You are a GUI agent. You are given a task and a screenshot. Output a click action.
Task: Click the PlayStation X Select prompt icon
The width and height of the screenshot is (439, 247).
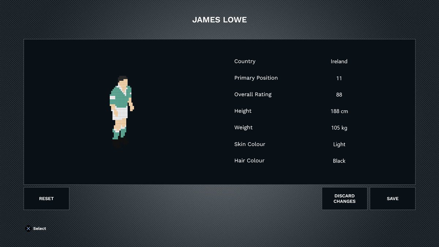click(x=28, y=228)
